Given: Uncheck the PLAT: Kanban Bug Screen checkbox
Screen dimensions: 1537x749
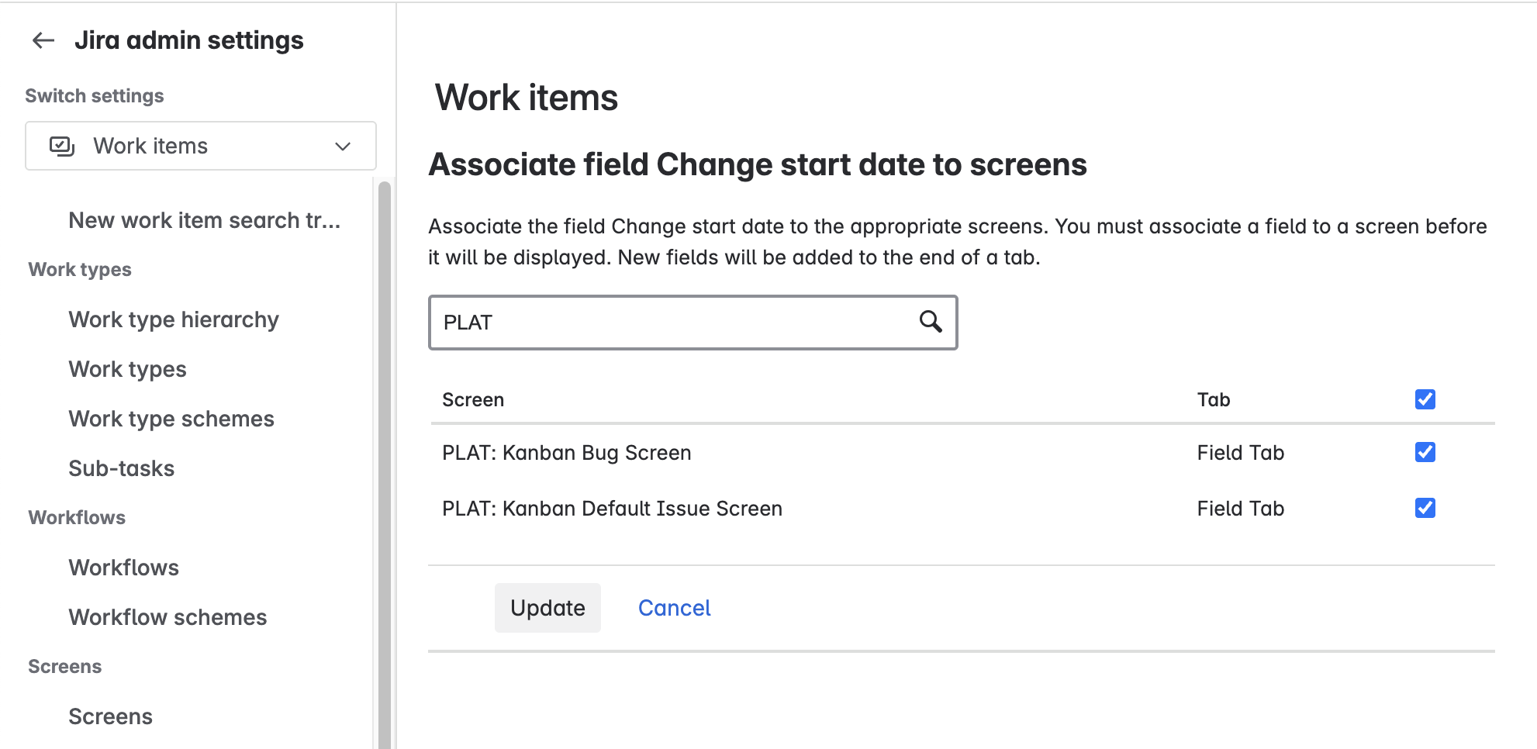Looking at the screenshot, I should tap(1425, 452).
